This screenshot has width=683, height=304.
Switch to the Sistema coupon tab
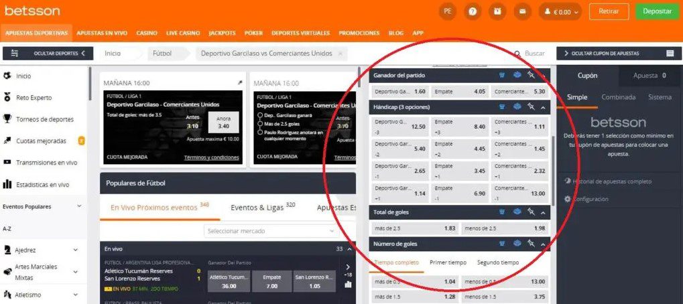click(x=660, y=97)
